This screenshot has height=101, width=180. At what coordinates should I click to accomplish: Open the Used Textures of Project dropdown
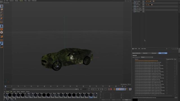coord(147,57)
